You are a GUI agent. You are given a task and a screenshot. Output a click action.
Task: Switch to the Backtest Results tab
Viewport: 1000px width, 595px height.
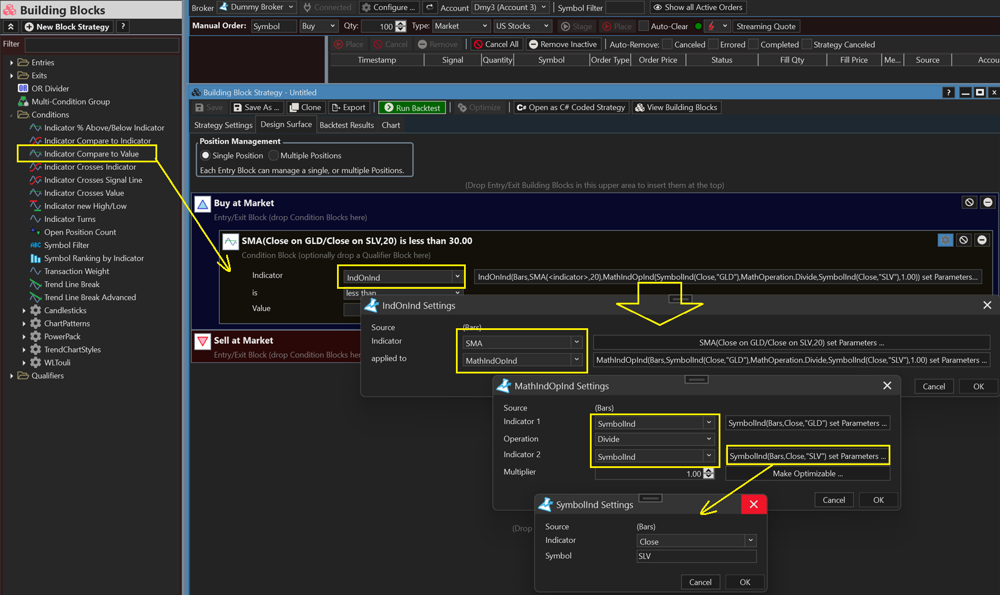(346, 125)
